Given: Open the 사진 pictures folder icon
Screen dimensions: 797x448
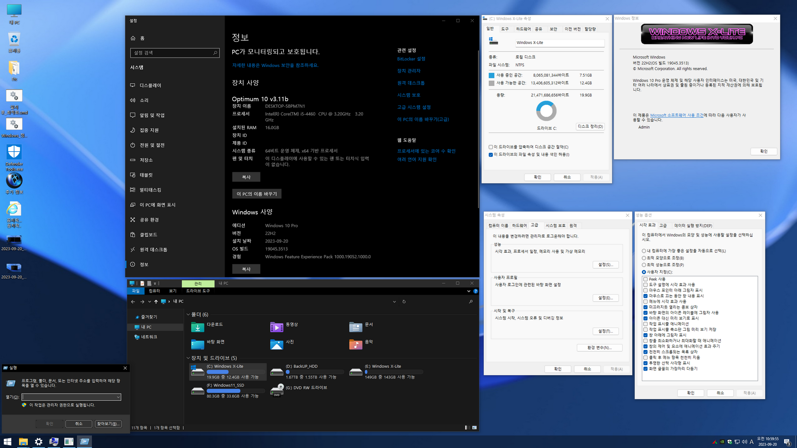Looking at the screenshot, I should point(276,344).
